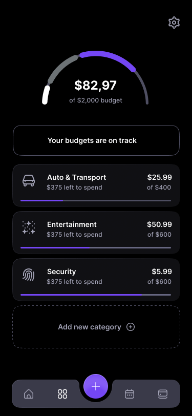Select the grid categories icon in bottom bar
192x416 pixels.
pos(62,393)
